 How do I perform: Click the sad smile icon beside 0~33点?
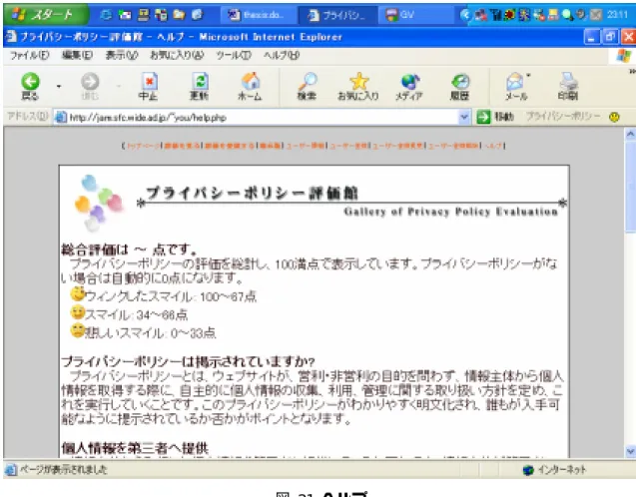click(78, 330)
